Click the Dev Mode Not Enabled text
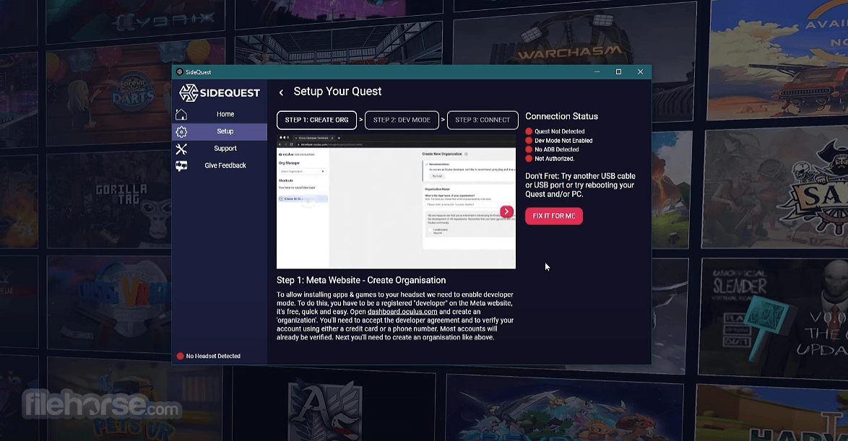The image size is (848, 441). tap(563, 141)
